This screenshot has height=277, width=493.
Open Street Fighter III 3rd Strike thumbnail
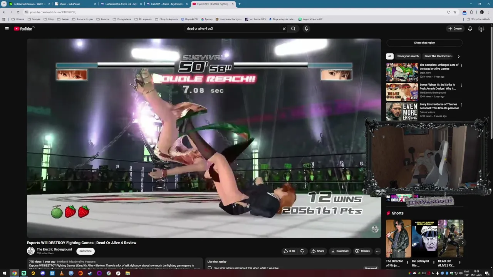402,92
